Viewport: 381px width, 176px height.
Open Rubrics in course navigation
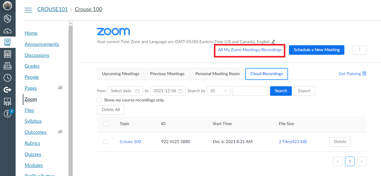(x=32, y=143)
